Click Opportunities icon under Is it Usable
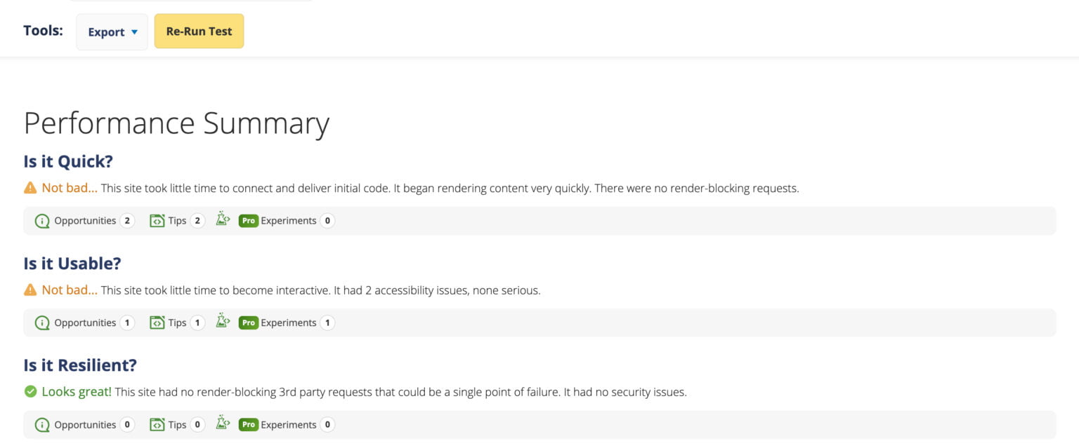The width and height of the screenshot is (1079, 448). click(x=42, y=323)
